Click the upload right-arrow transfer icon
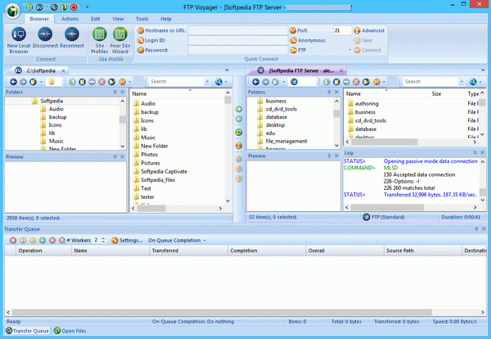Image resolution: width=491 pixels, height=339 pixels. click(239, 109)
